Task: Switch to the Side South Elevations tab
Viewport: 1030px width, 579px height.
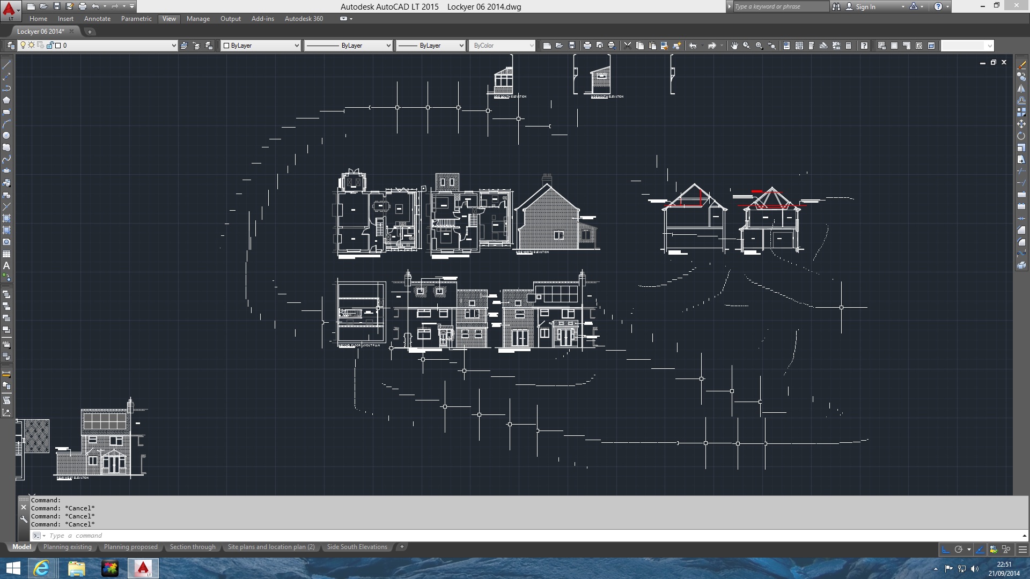Action: pyautogui.click(x=357, y=546)
